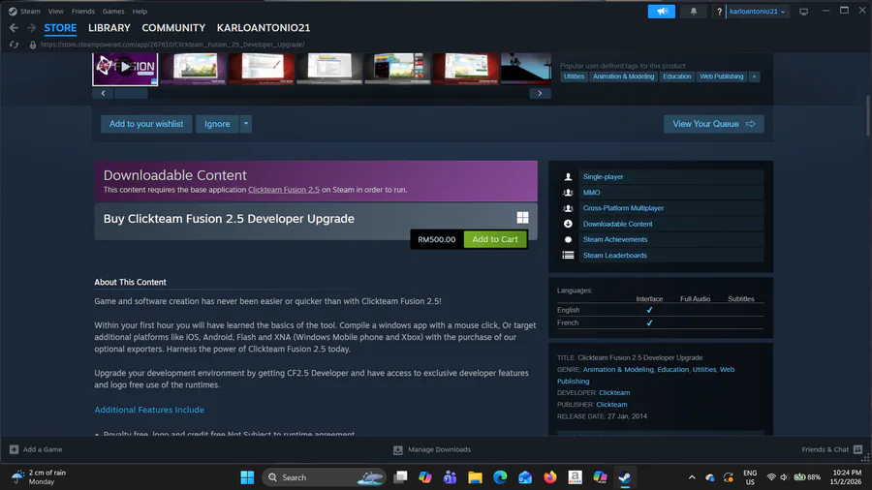The width and height of the screenshot is (872, 490).
Task: Click the Steam Achievements icon
Action: 568,239
